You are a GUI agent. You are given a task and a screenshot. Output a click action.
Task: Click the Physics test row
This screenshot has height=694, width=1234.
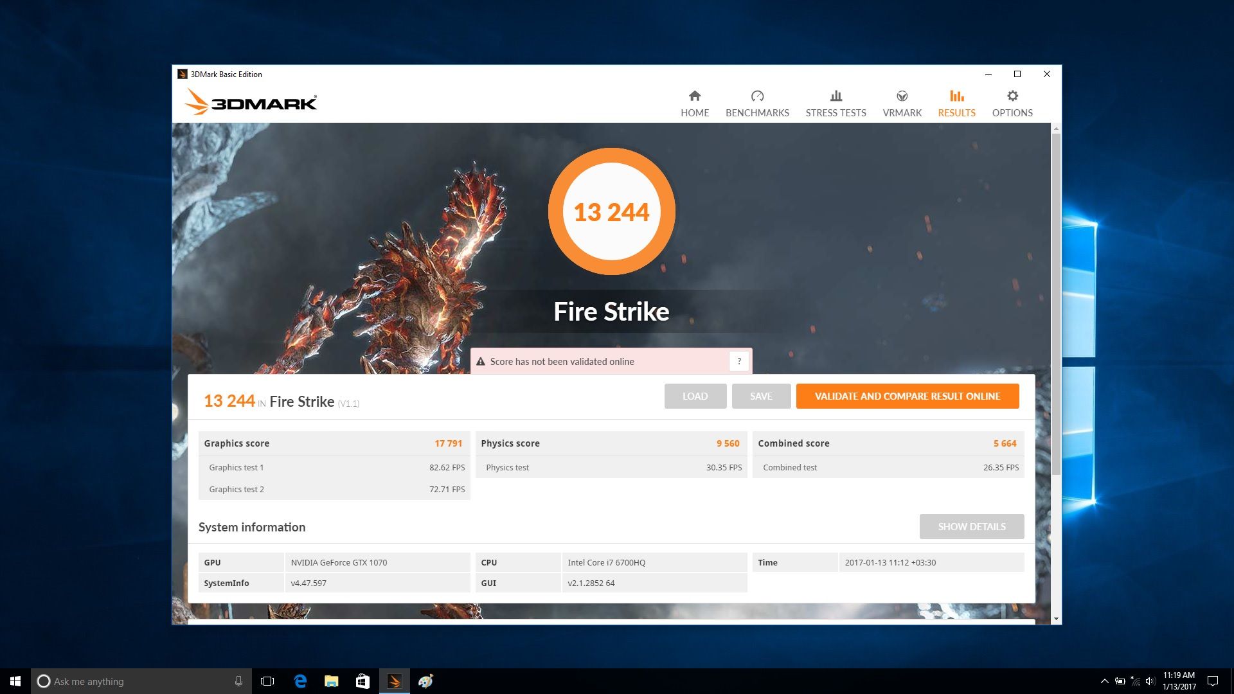pos(611,467)
